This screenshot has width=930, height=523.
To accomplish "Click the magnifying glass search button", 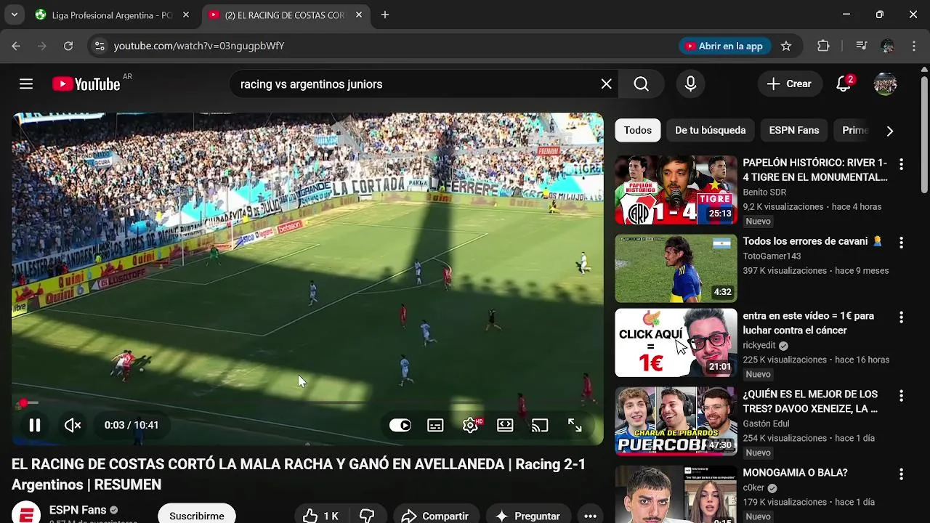I will click(x=641, y=84).
